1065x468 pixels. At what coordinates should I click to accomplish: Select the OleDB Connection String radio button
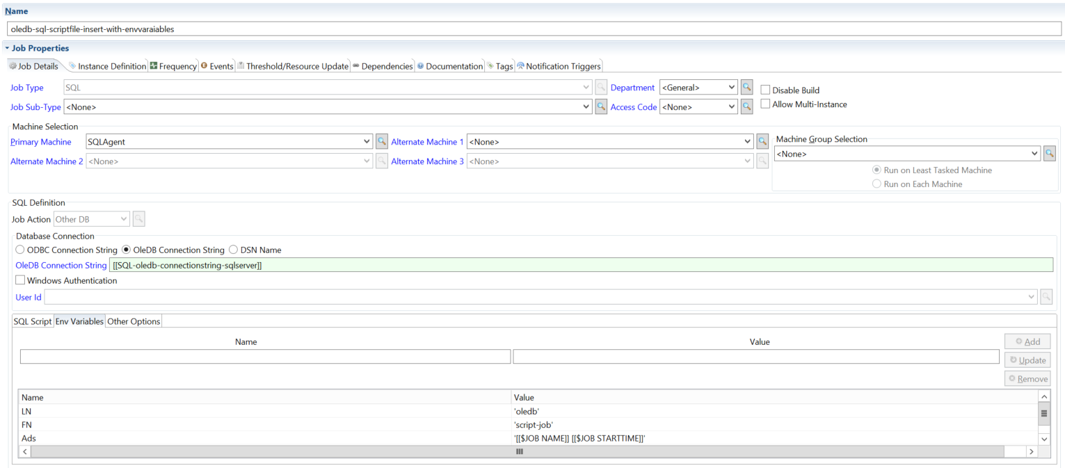[126, 250]
